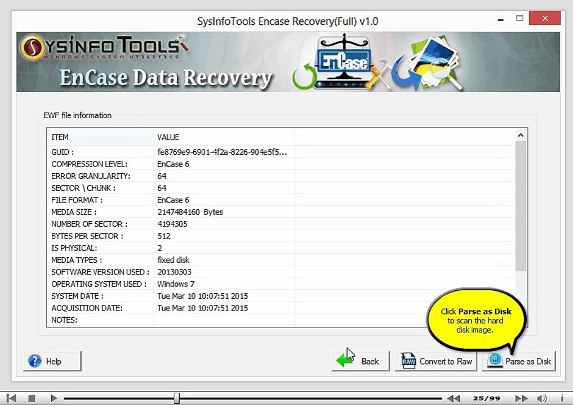Click the Windows 7 value
The width and height of the screenshot is (573, 405).
[176, 284]
